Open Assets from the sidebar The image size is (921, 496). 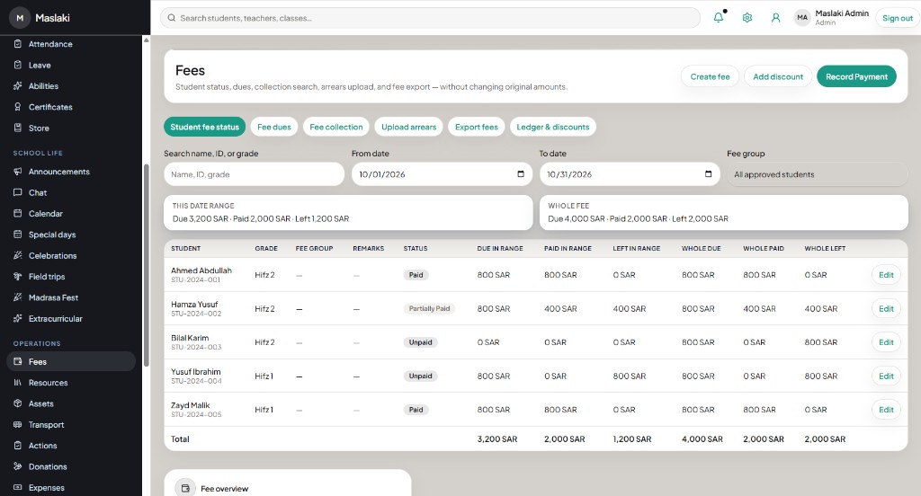coord(72,403)
